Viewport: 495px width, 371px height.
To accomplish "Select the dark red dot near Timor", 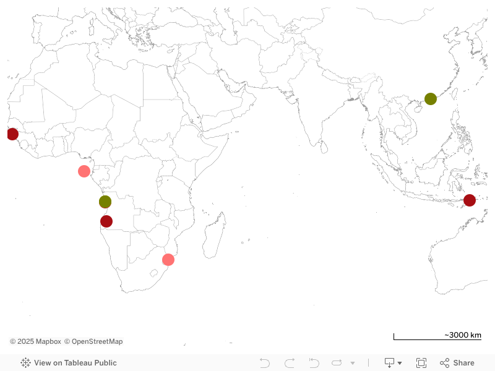I will [470, 200].
